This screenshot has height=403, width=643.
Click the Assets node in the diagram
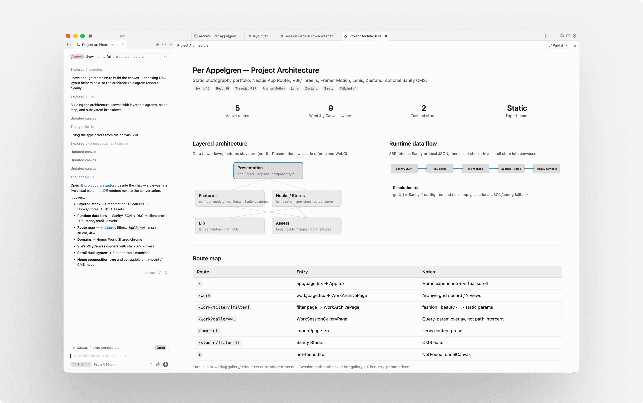pos(307,226)
